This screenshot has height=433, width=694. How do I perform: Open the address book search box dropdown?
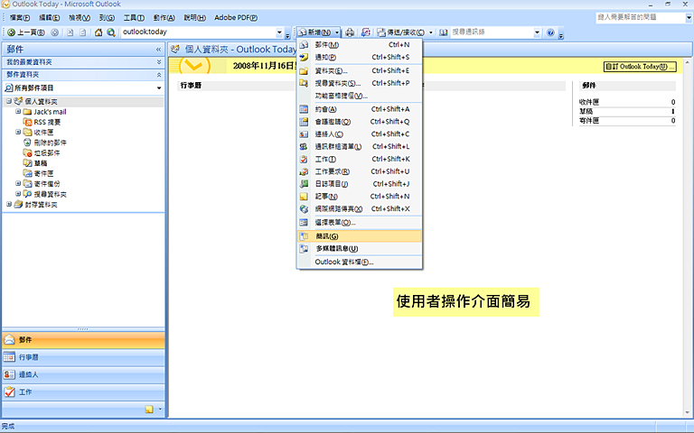(x=537, y=32)
